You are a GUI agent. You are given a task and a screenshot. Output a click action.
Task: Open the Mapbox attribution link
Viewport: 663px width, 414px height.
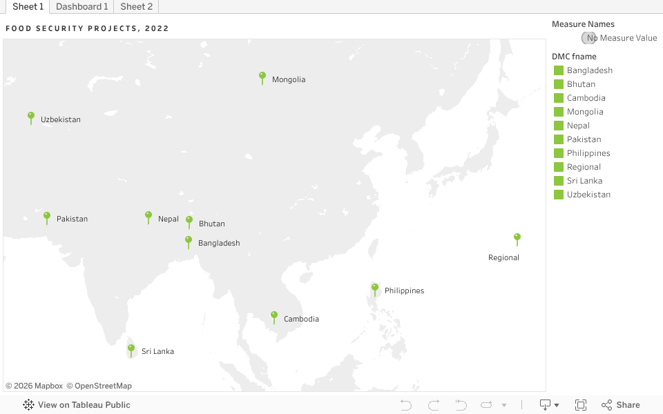pyautogui.click(x=35, y=386)
